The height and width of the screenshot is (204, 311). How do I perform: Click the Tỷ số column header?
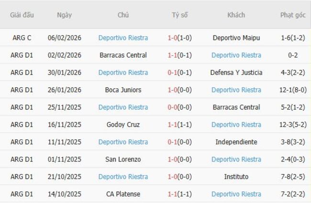tap(180, 15)
